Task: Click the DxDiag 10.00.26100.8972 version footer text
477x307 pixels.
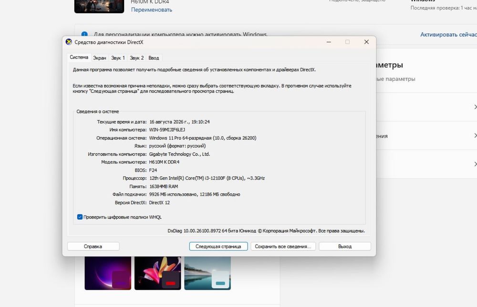Action: pyautogui.click(x=266, y=231)
